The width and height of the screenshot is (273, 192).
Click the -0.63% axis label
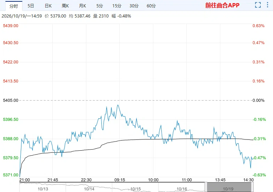coord(259,175)
